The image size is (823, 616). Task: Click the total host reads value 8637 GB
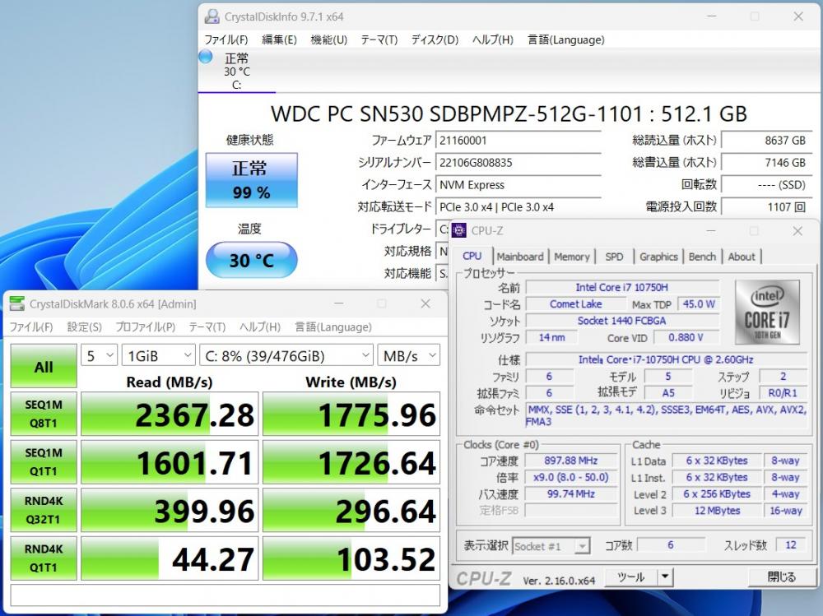pyautogui.click(x=767, y=141)
